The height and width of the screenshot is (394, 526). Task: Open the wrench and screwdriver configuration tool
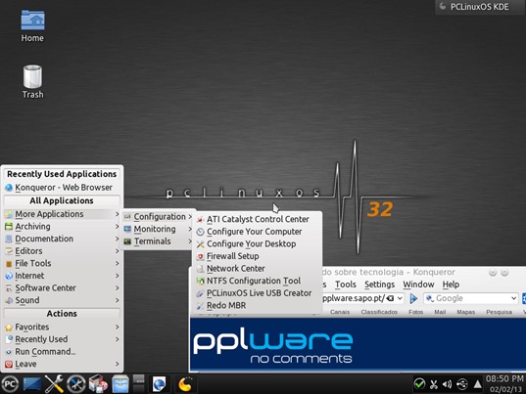54,383
